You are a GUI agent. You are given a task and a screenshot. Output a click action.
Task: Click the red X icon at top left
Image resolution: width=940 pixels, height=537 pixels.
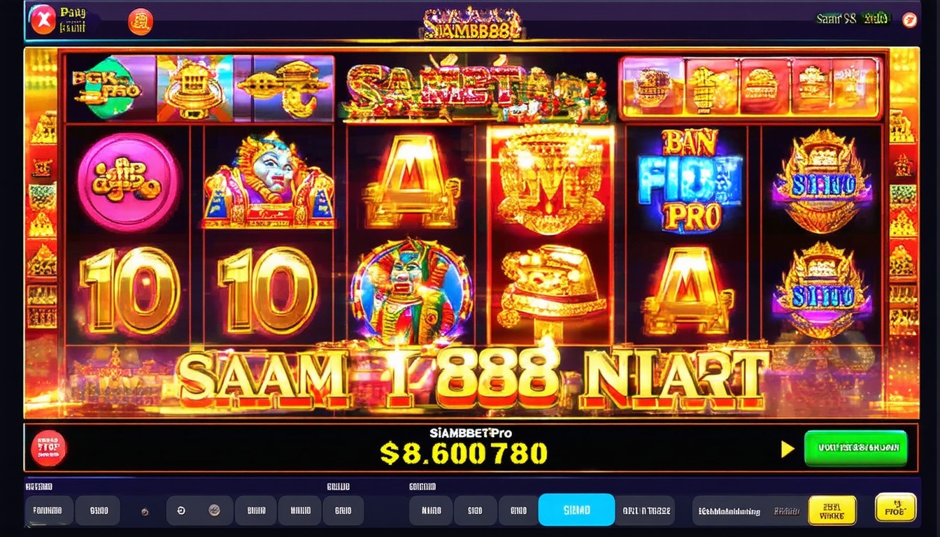pos(43,20)
